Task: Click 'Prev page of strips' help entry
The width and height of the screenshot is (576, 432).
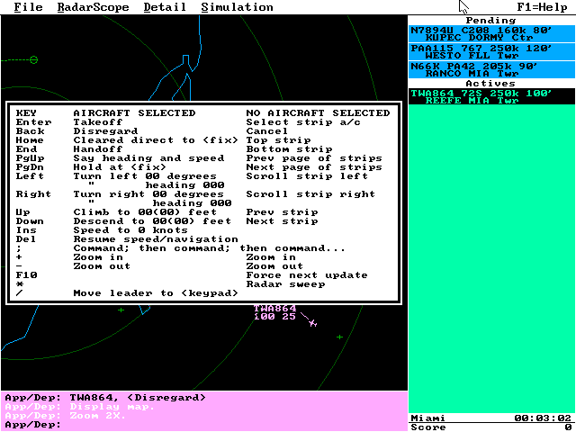Action: [x=314, y=158]
